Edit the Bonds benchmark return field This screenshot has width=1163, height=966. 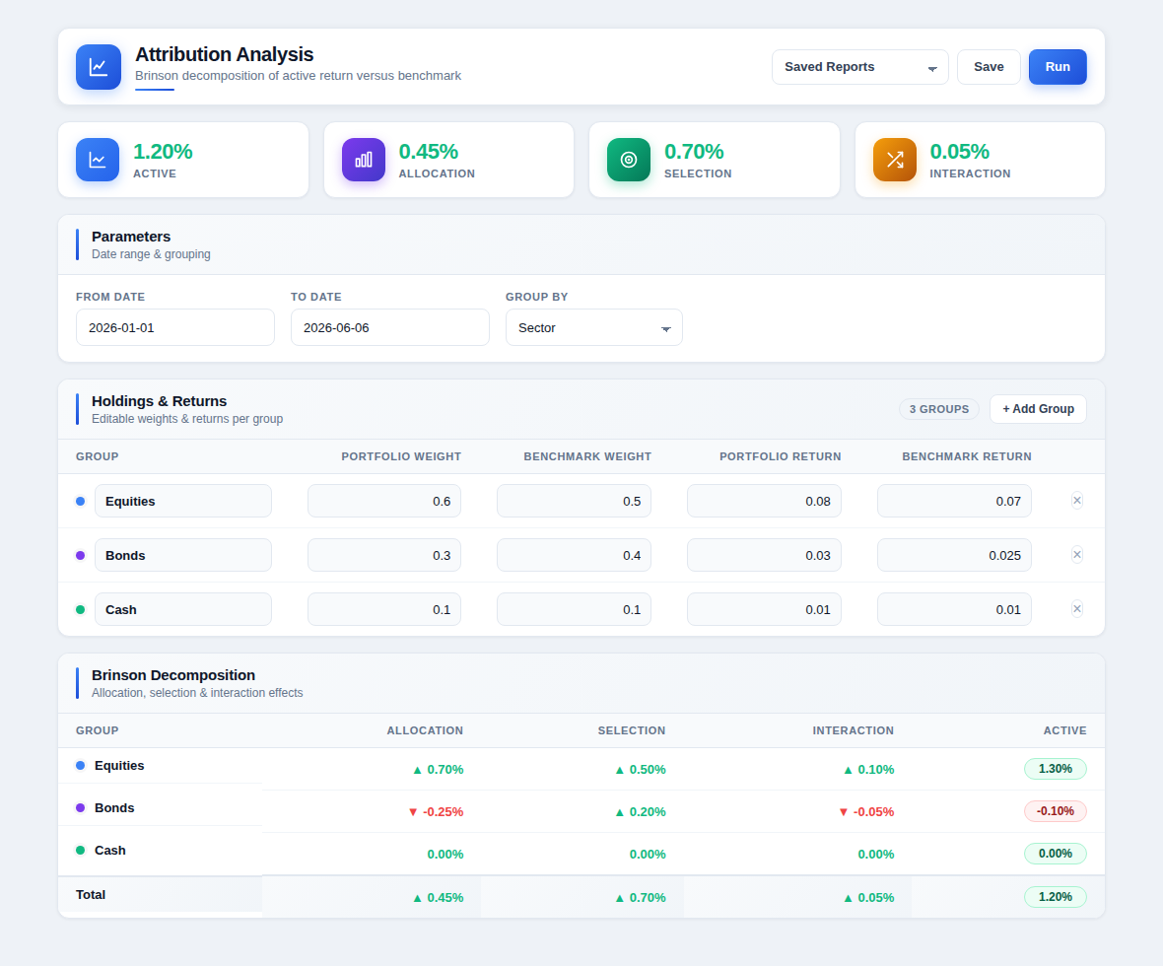point(954,555)
